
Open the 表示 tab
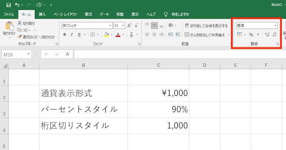(135, 14)
